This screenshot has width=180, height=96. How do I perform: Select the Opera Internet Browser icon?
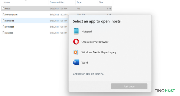click(x=76, y=41)
